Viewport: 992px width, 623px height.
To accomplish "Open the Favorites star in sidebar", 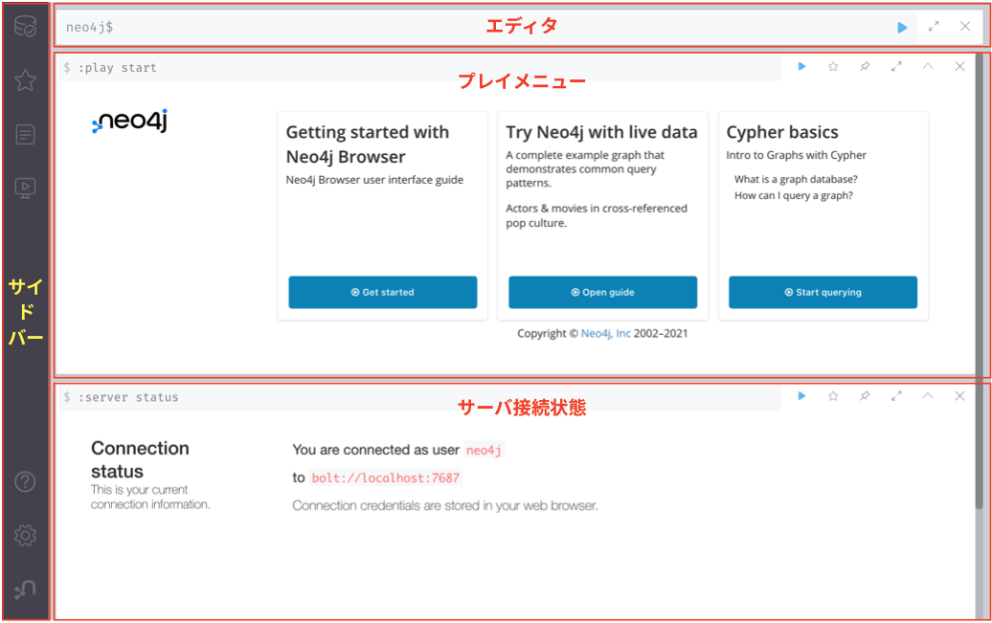I will tap(25, 80).
